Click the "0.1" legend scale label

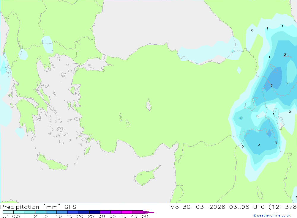coord(5,216)
